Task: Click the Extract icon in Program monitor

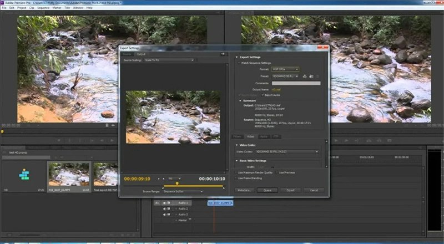Action: [x=379, y=140]
